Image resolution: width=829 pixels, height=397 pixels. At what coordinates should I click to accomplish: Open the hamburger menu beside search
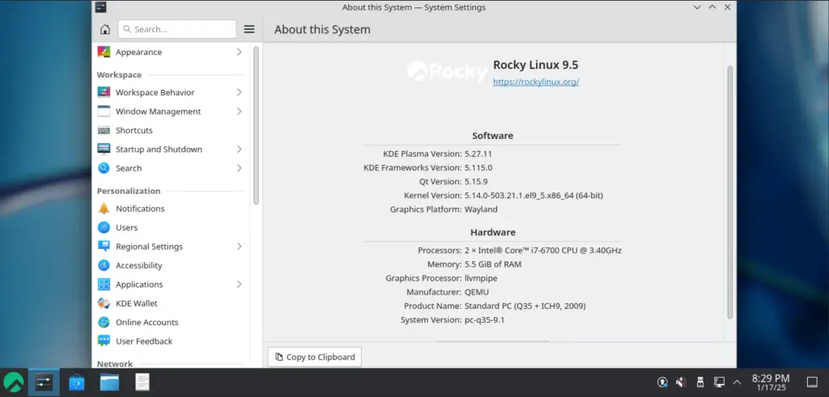pyautogui.click(x=249, y=30)
